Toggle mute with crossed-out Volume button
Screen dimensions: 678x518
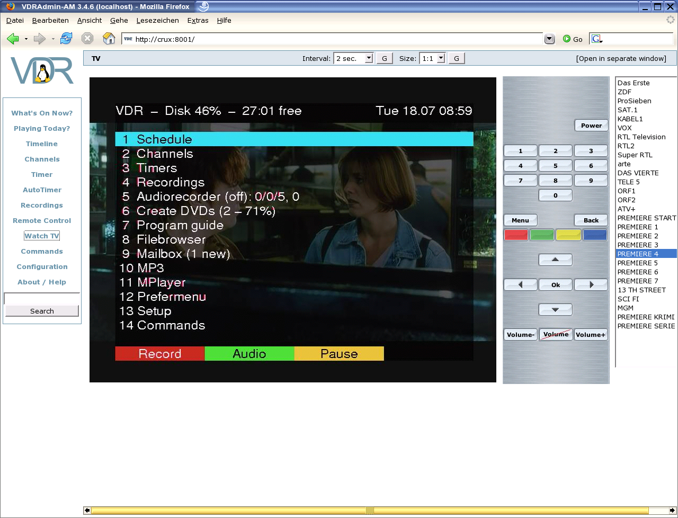tap(556, 335)
